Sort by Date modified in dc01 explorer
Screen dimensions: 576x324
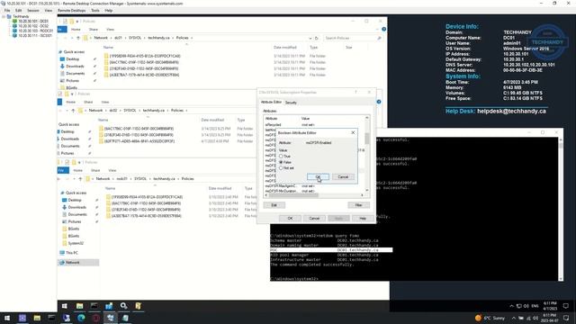(284, 48)
